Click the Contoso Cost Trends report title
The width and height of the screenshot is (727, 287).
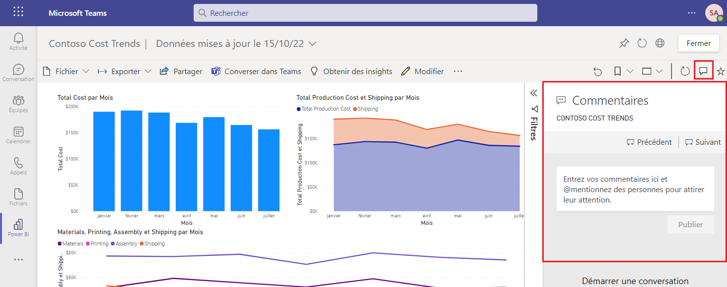click(95, 43)
